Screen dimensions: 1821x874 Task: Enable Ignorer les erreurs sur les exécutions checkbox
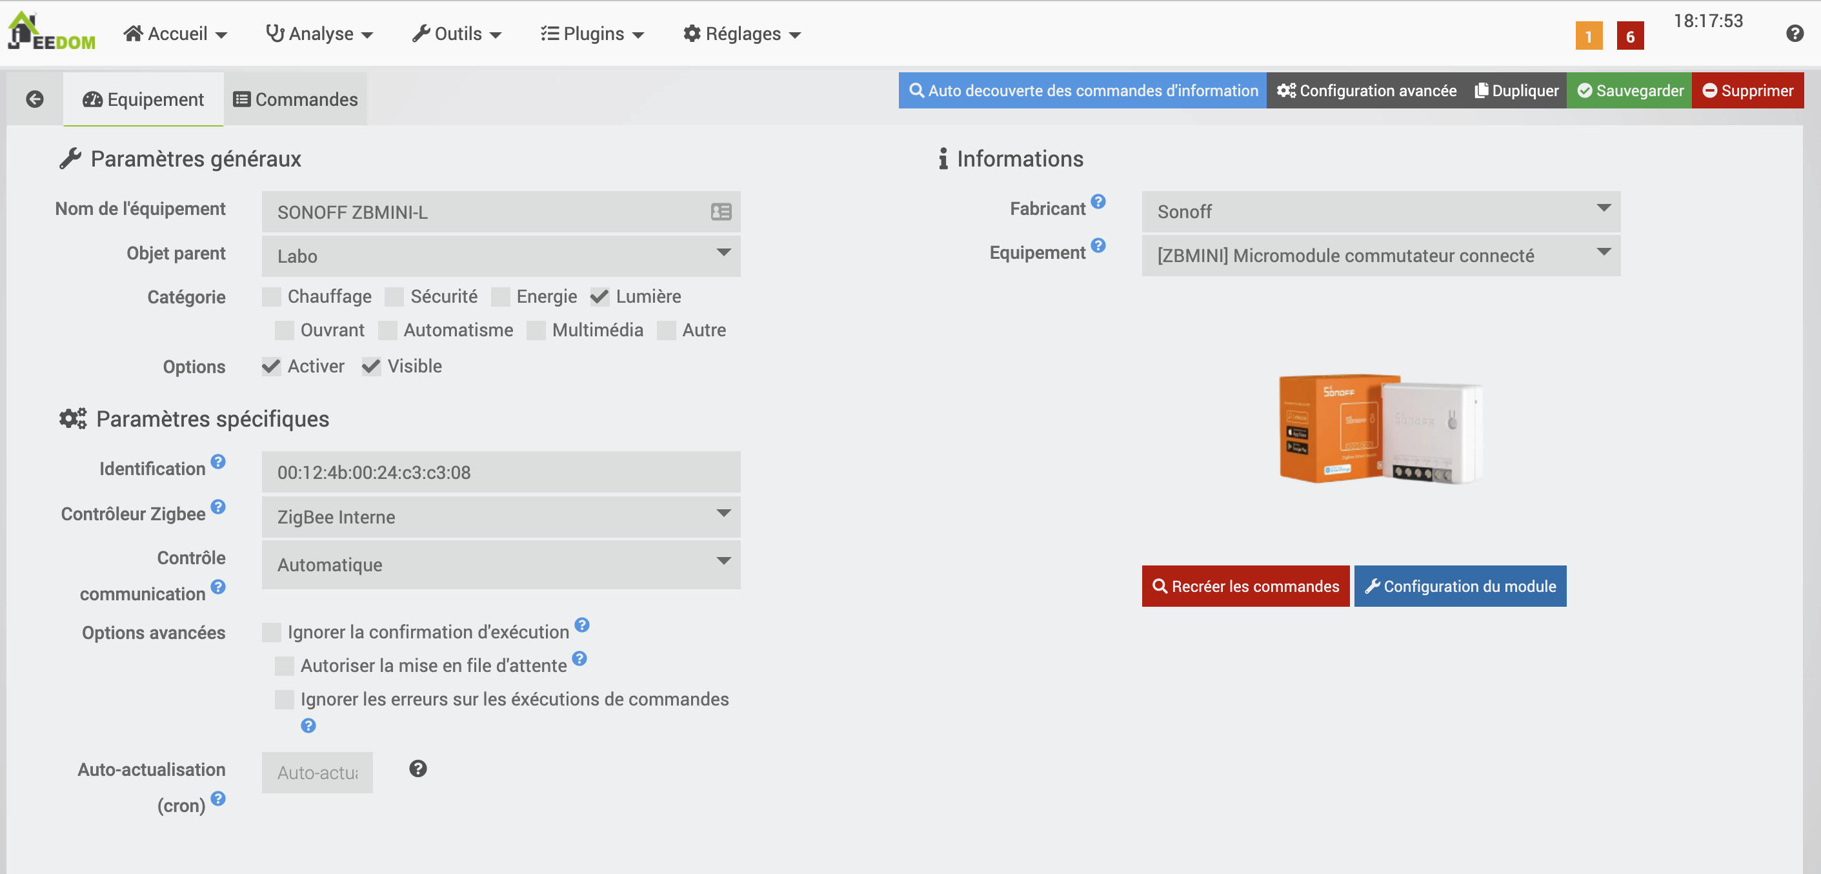(x=284, y=700)
